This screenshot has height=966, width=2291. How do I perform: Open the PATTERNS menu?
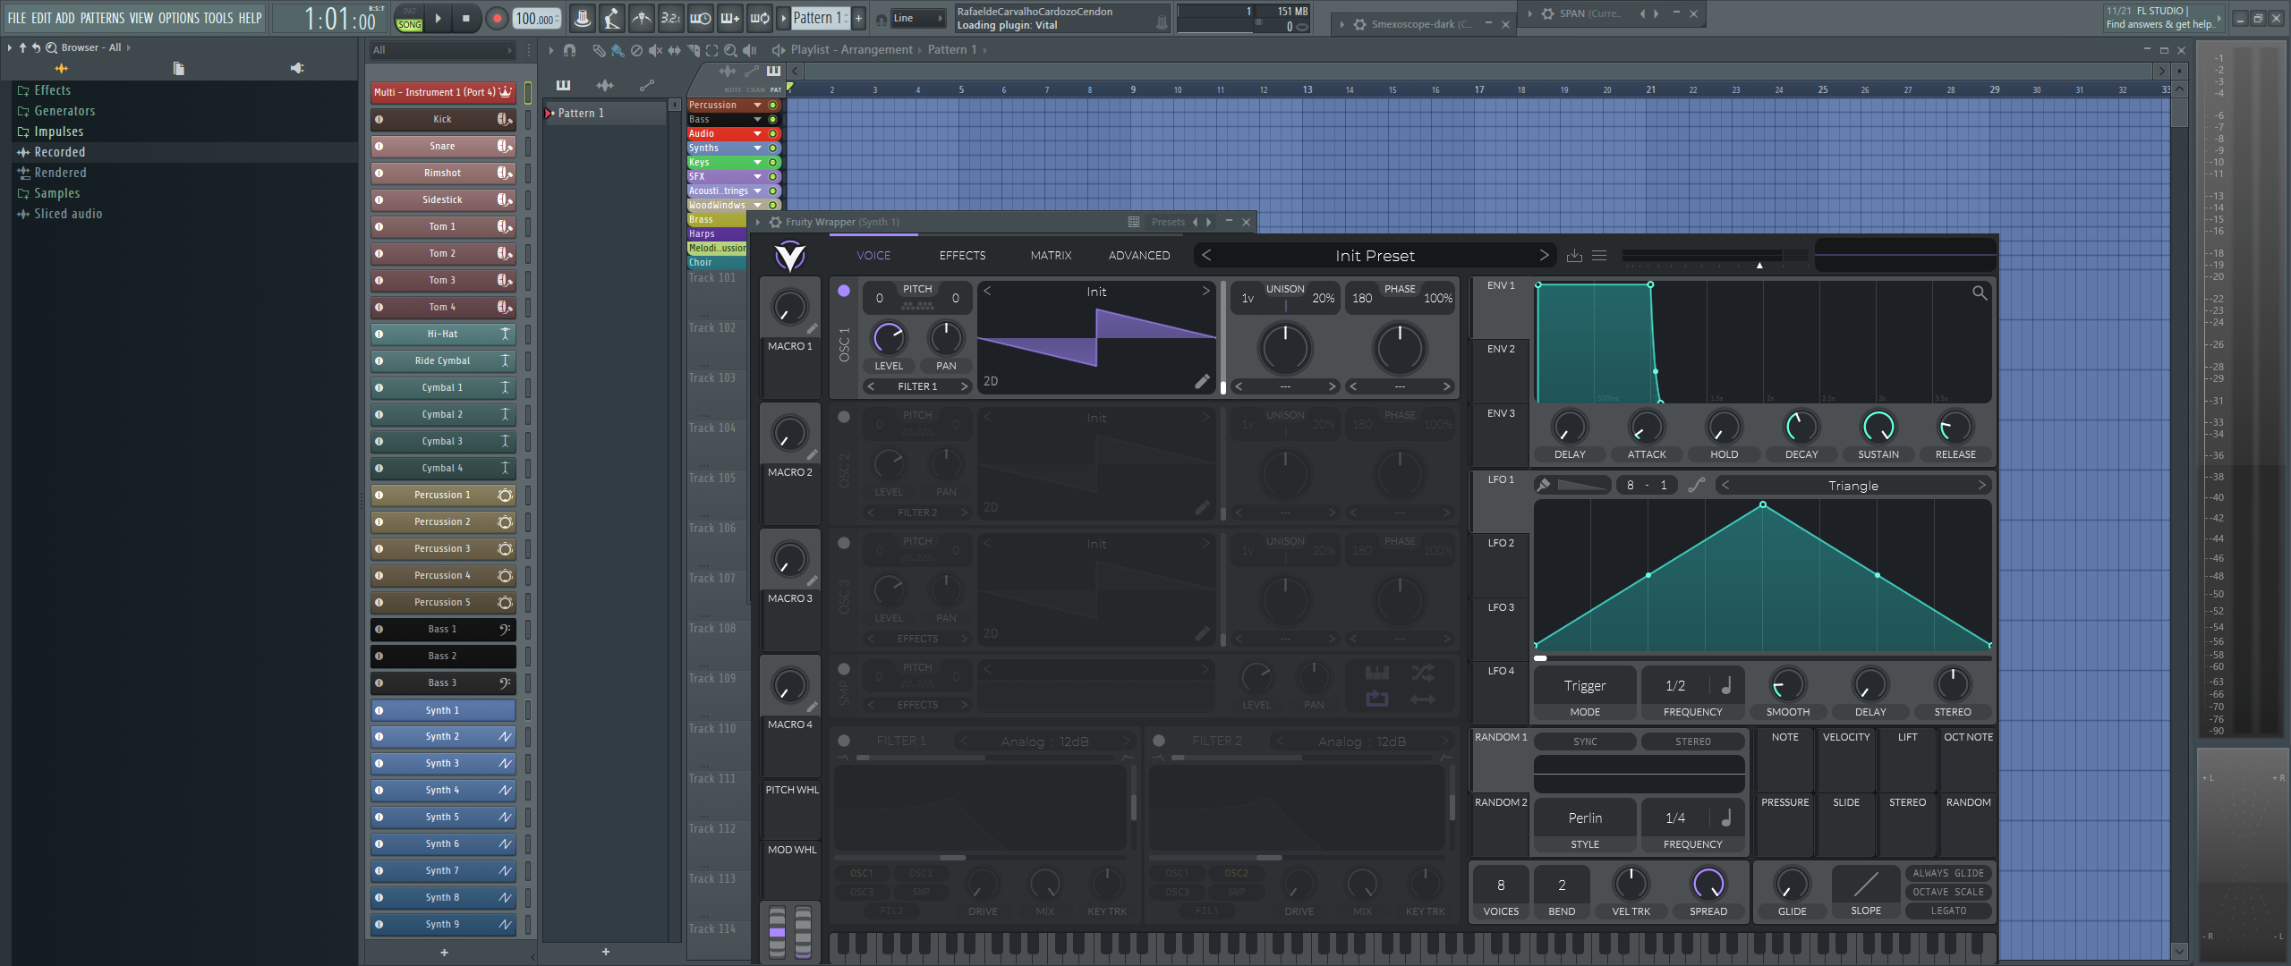102,18
